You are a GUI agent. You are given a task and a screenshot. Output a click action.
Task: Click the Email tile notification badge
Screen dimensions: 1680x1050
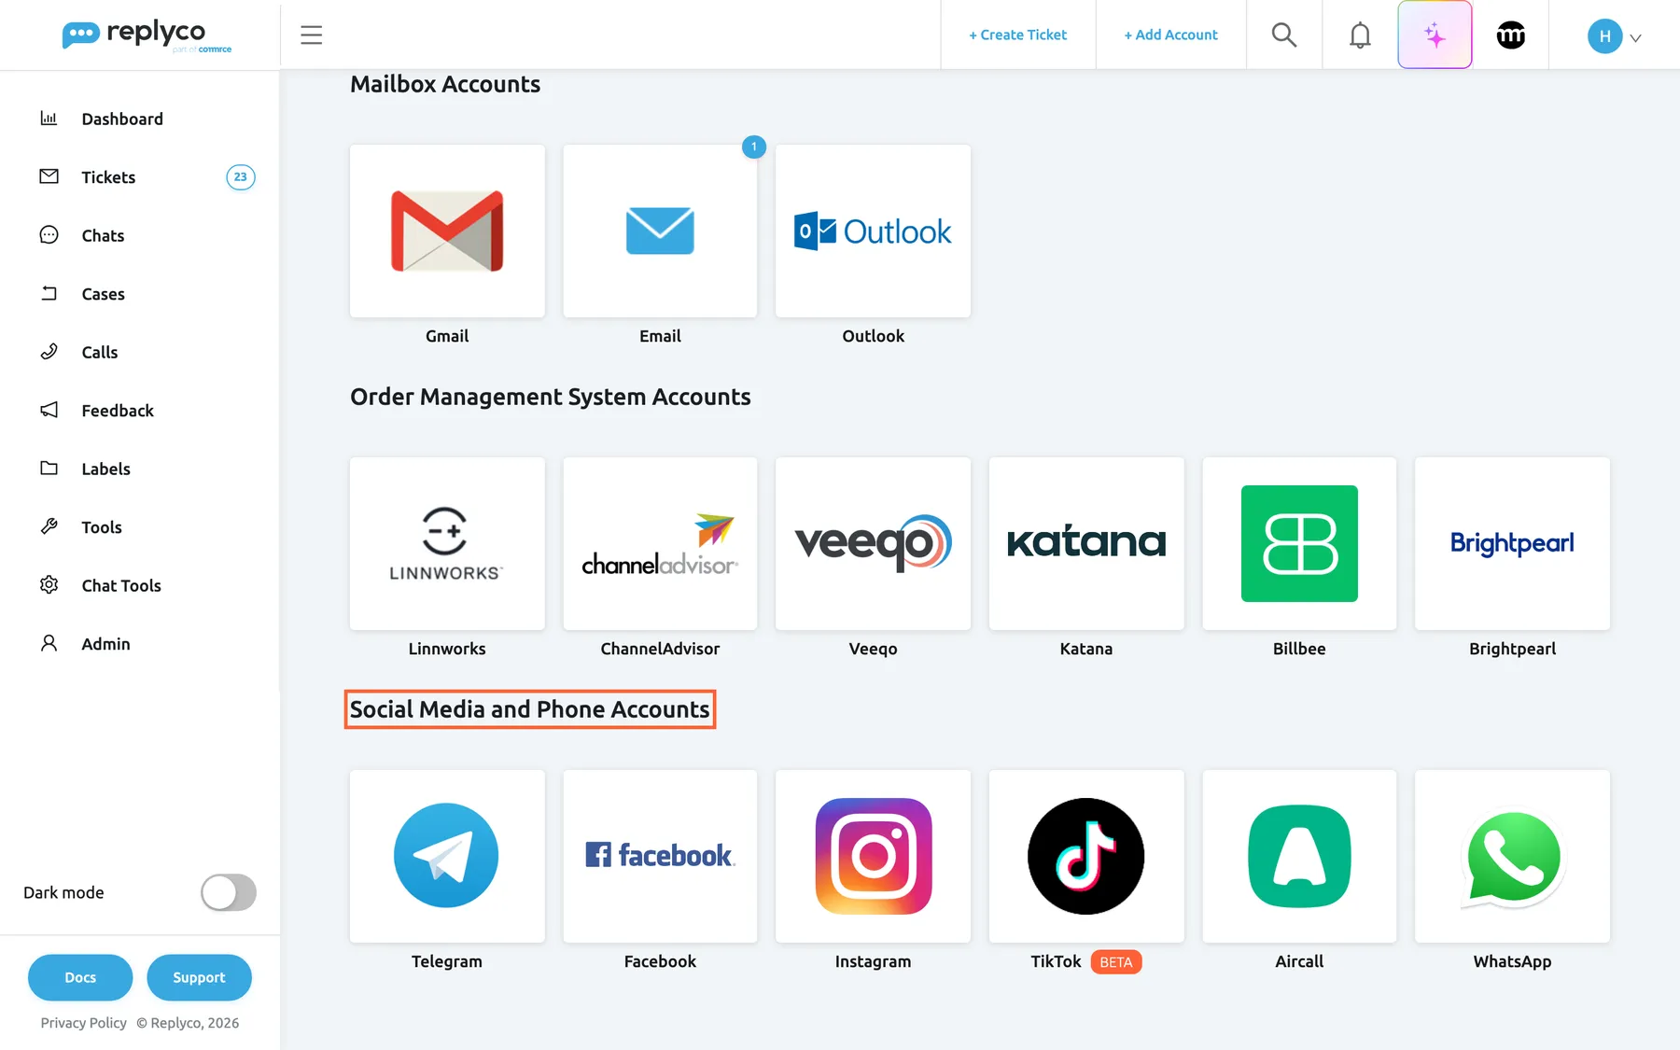[754, 147]
